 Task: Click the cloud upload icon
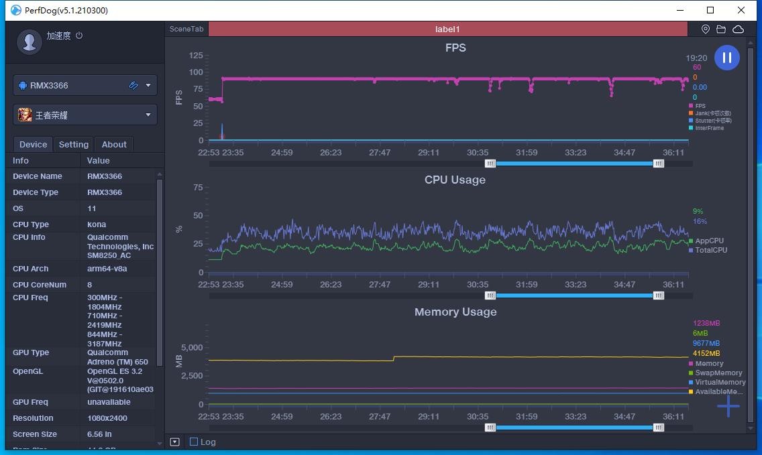click(738, 29)
